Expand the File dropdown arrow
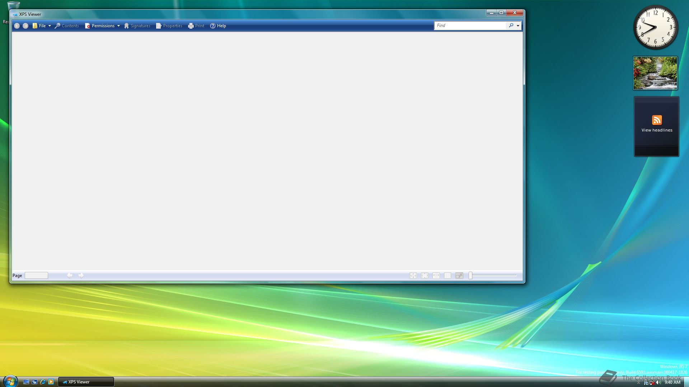Screen dimensions: 689x387 click(x=50, y=26)
